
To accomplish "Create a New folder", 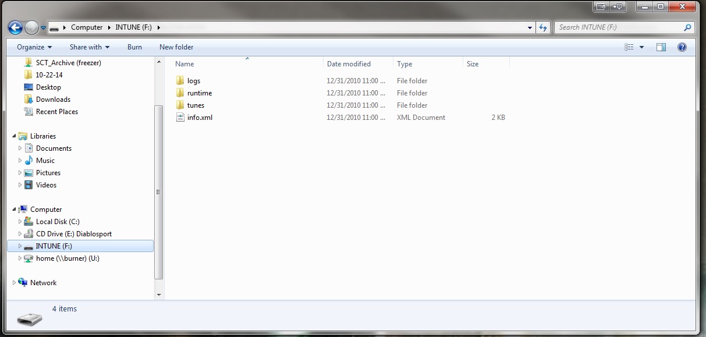I will [x=176, y=47].
